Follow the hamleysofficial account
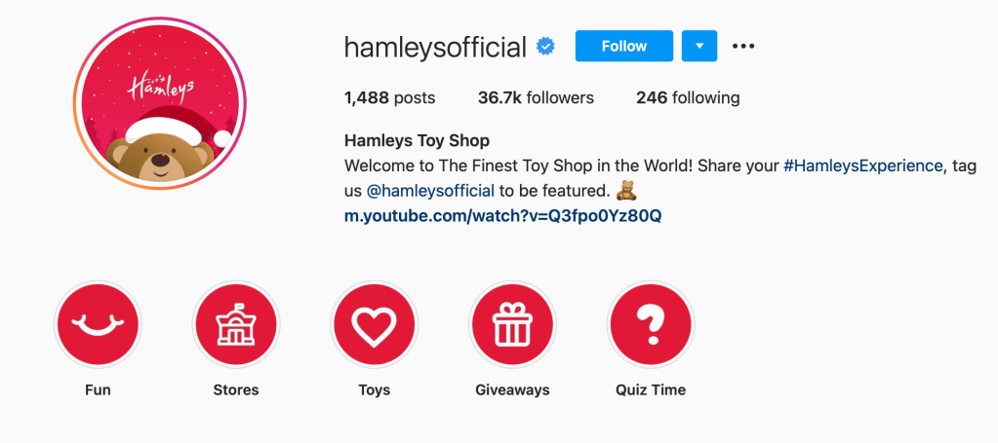This screenshot has height=443, width=998. 623,46
